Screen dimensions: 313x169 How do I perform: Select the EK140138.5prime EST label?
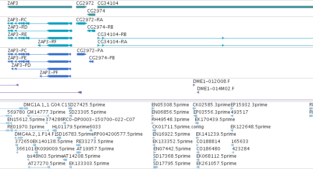coord(53,142)
